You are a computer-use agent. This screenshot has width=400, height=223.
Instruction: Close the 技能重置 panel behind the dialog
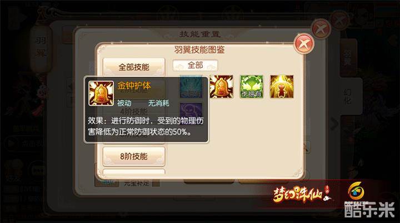[321, 29]
